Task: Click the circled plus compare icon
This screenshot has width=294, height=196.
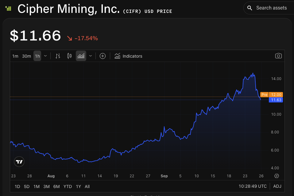Action: click(x=103, y=56)
